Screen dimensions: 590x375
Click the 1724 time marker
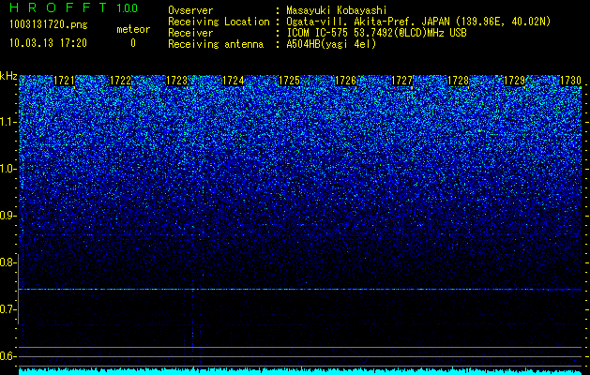pyautogui.click(x=233, y=81)
